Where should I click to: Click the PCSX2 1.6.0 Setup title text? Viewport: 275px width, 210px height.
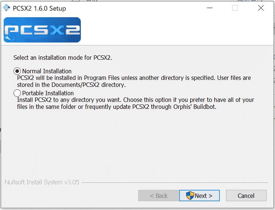pyautogui.click(x=39, y=8)
